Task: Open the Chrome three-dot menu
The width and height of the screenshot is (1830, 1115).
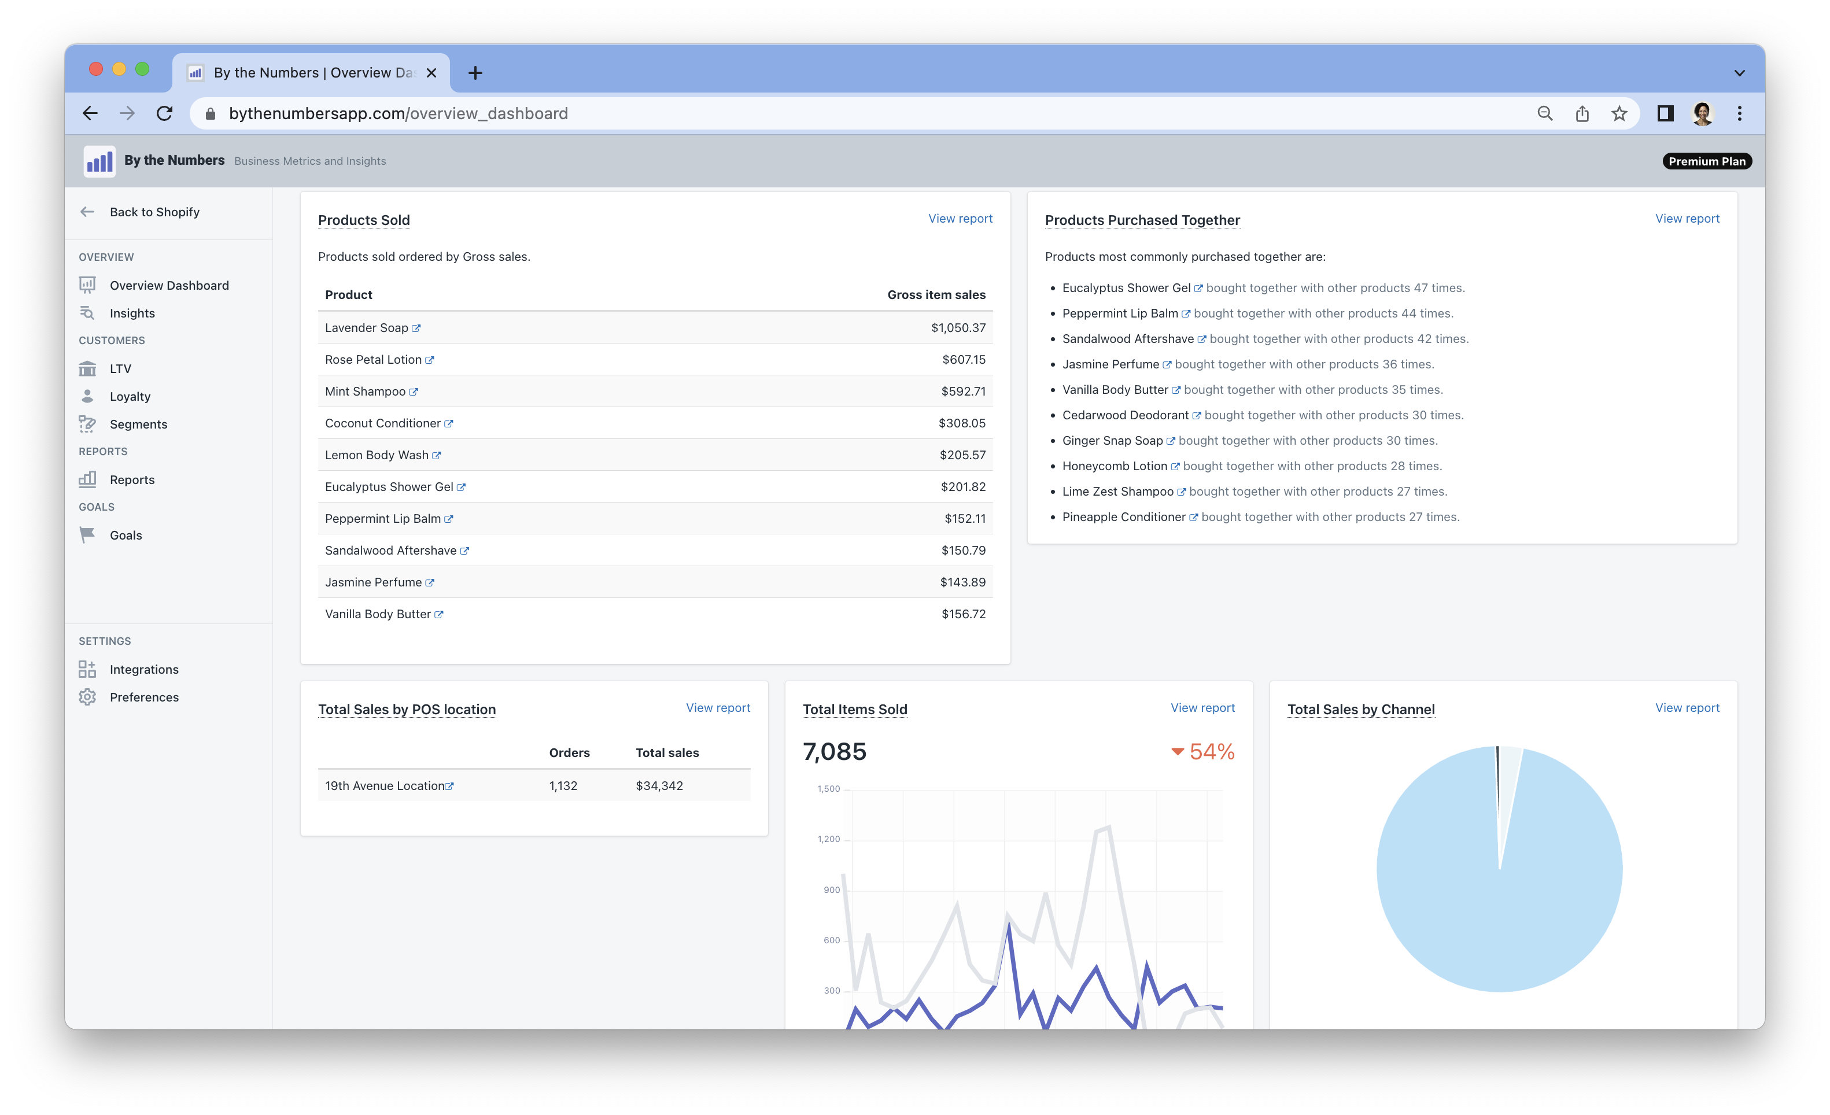Action: coord(1739,114)
